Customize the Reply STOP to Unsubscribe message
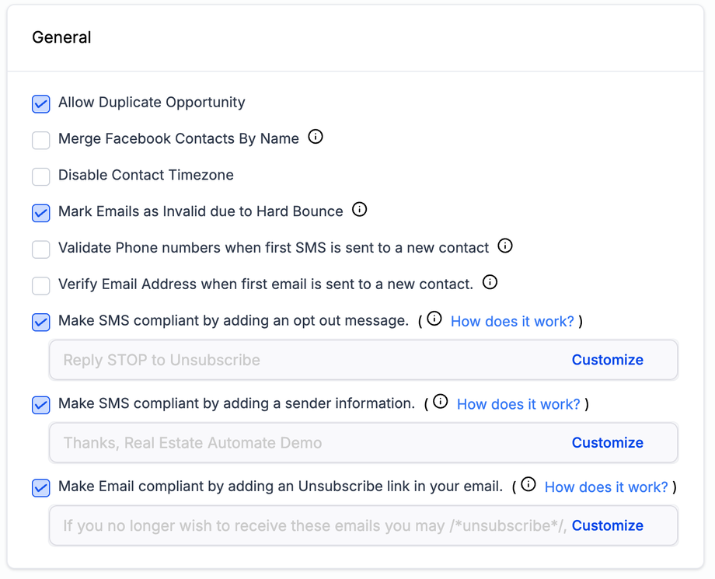The image size is (715, 579). tap(607, 360)
